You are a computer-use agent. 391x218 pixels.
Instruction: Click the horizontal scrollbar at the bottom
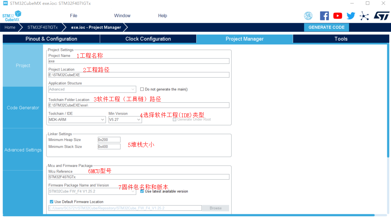coord(189,215)
